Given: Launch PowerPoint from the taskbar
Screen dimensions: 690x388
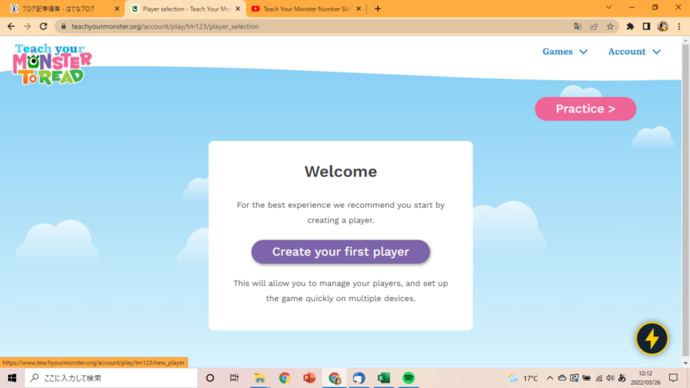Looking at the screenshot, I should tap(309, 378).
